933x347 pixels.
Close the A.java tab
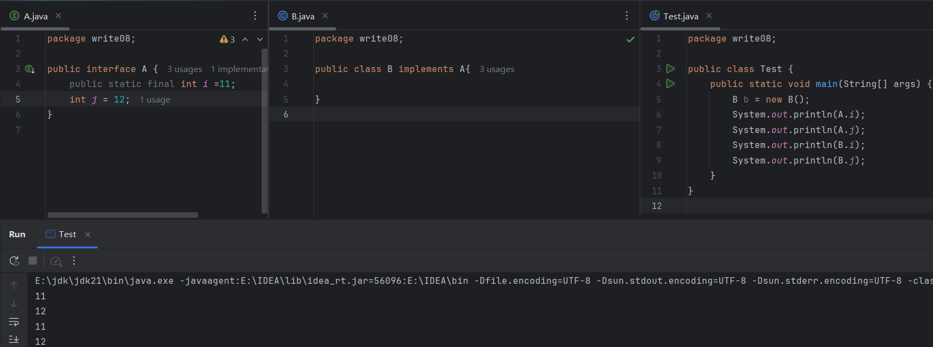[x=58, y=16]
